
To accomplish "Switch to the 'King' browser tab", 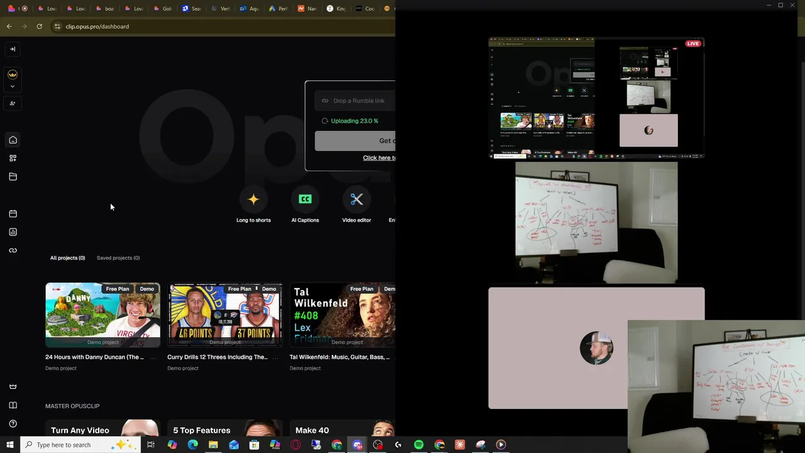I will (x=335, y=9).
